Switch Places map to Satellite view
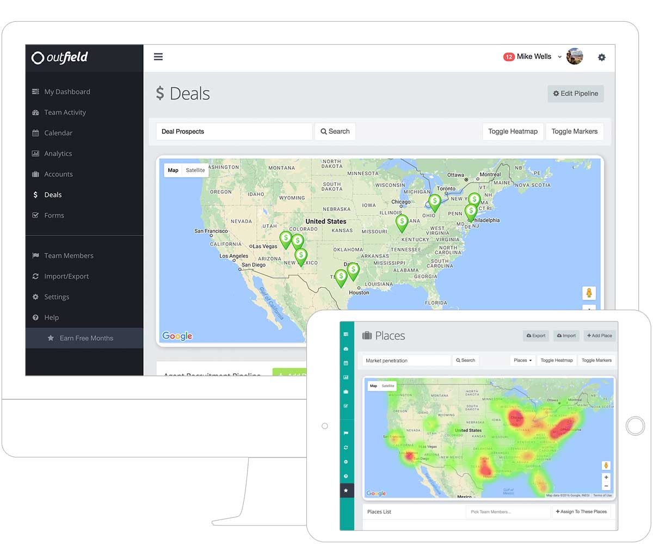 click(388, 386)
